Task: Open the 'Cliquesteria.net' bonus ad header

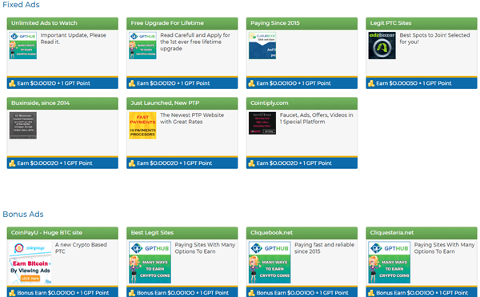Action: tap(422, 233)
